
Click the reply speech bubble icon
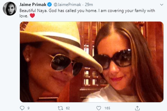(22, 108)
